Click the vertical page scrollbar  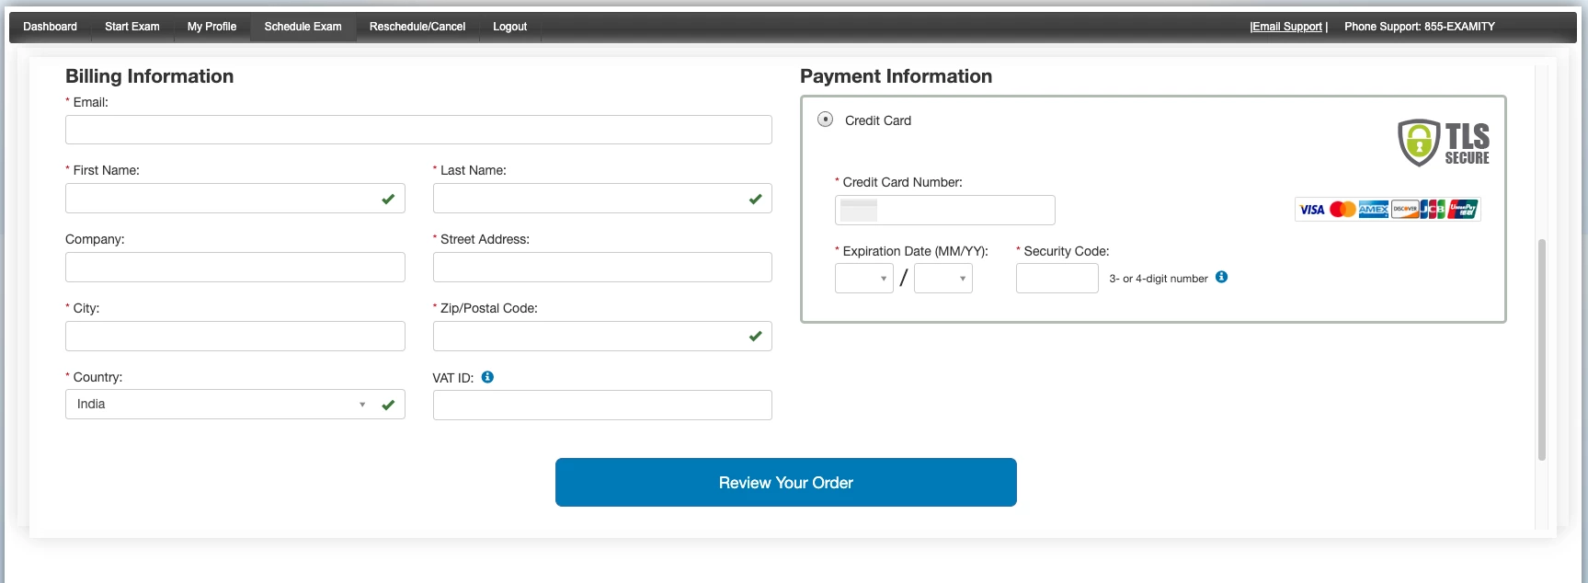(x=1542, y=349)
